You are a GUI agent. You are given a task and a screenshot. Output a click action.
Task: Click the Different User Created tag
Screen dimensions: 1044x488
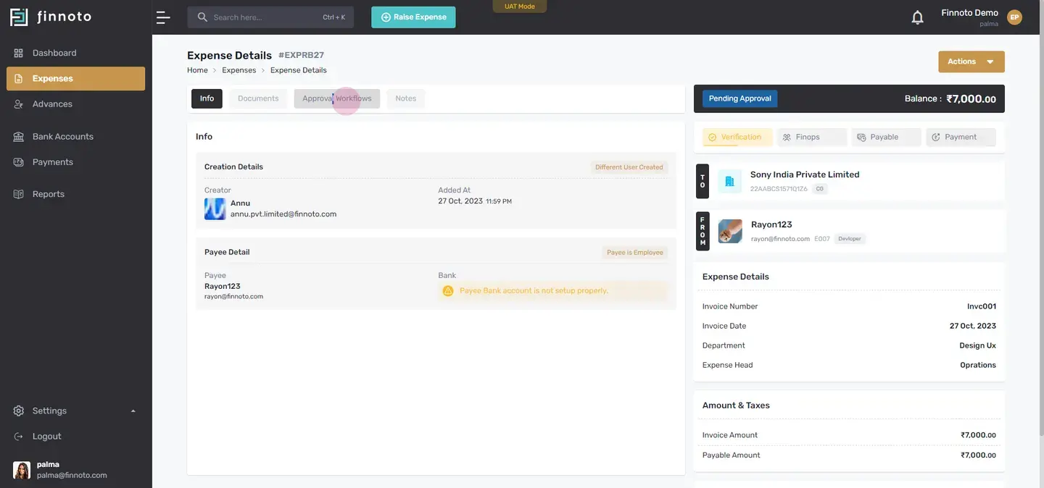pyautogui.click(x=629, y=167)
